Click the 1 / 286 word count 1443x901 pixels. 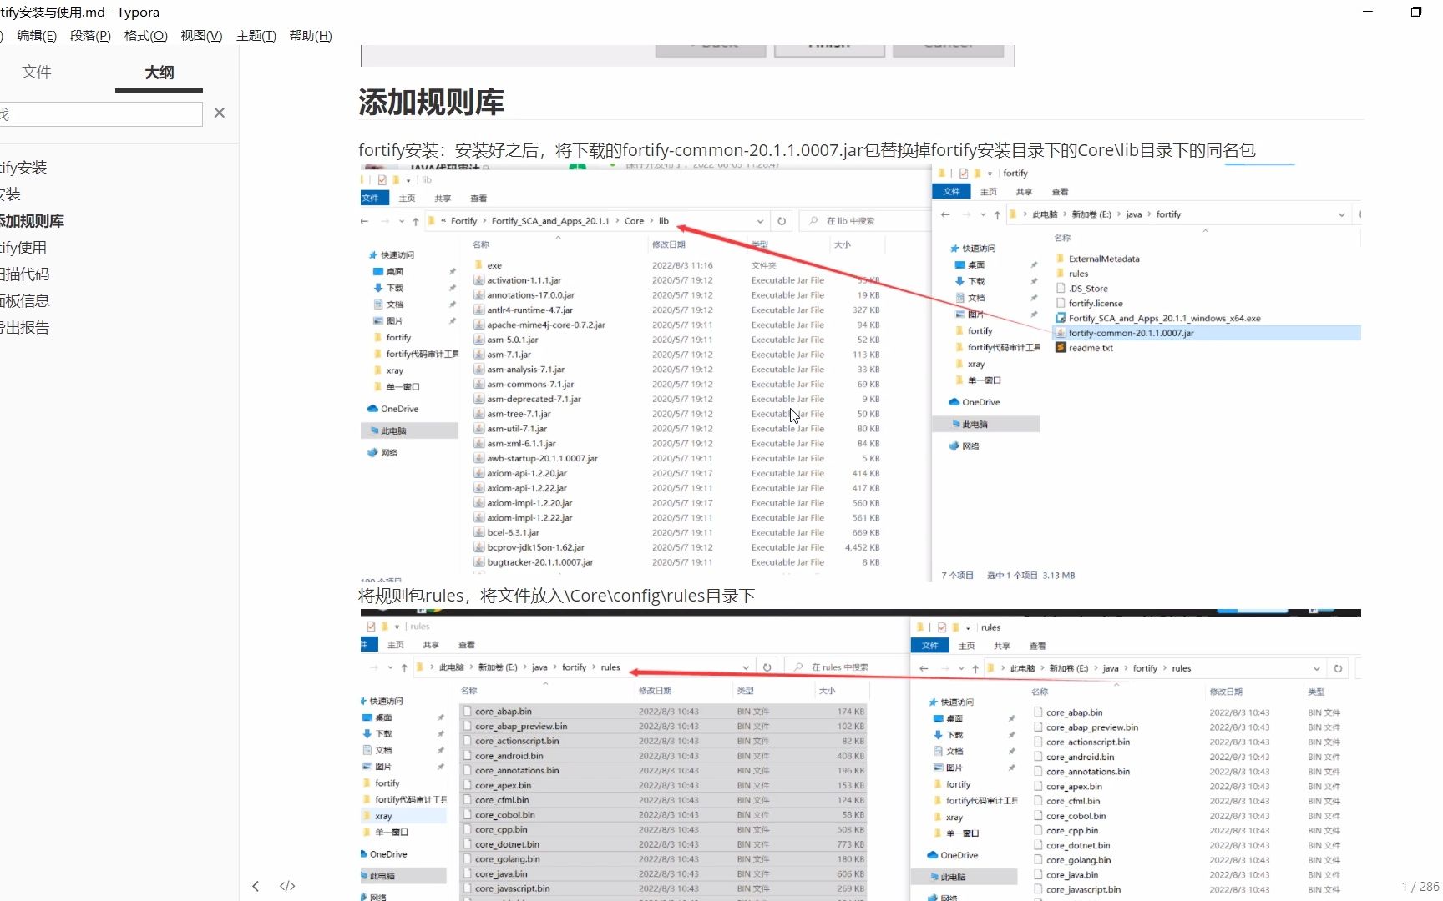click(x=1420, y=886)
